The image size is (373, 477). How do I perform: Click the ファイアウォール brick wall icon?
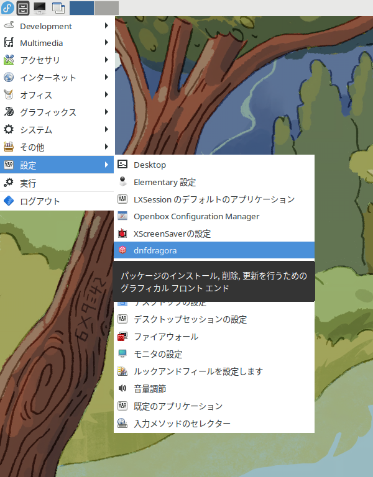pos(122,336)
